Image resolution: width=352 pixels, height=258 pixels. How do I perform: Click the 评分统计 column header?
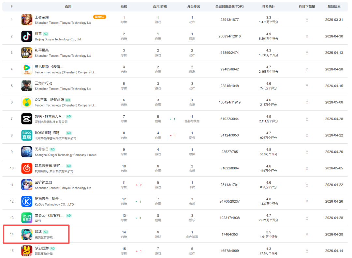pyautogui.click(x=269, y=7)
